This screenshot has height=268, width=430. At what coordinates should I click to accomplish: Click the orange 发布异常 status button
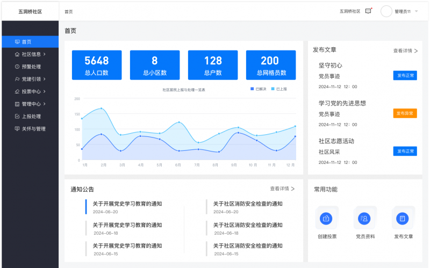[x=405, y=113]
